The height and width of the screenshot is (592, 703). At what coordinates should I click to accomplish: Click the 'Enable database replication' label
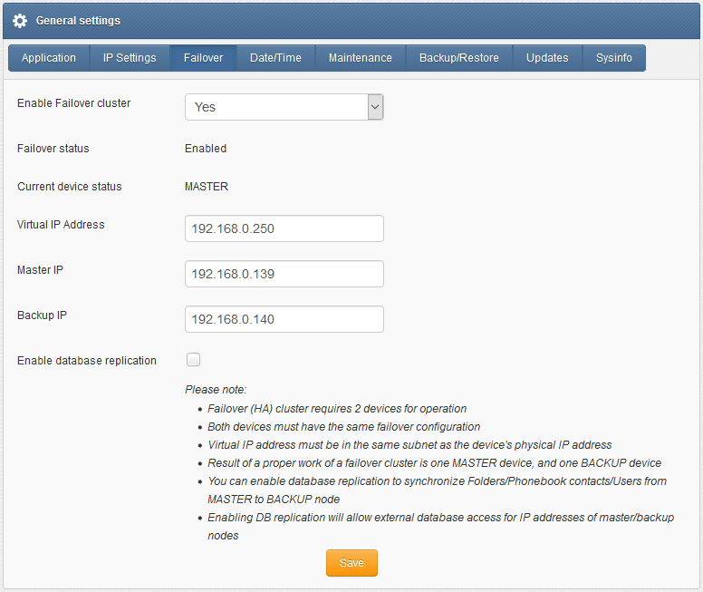coord(87,361)
